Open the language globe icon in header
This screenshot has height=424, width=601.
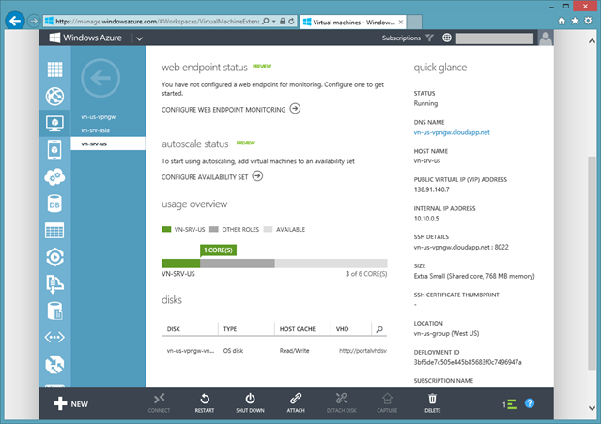pos(447,38)
